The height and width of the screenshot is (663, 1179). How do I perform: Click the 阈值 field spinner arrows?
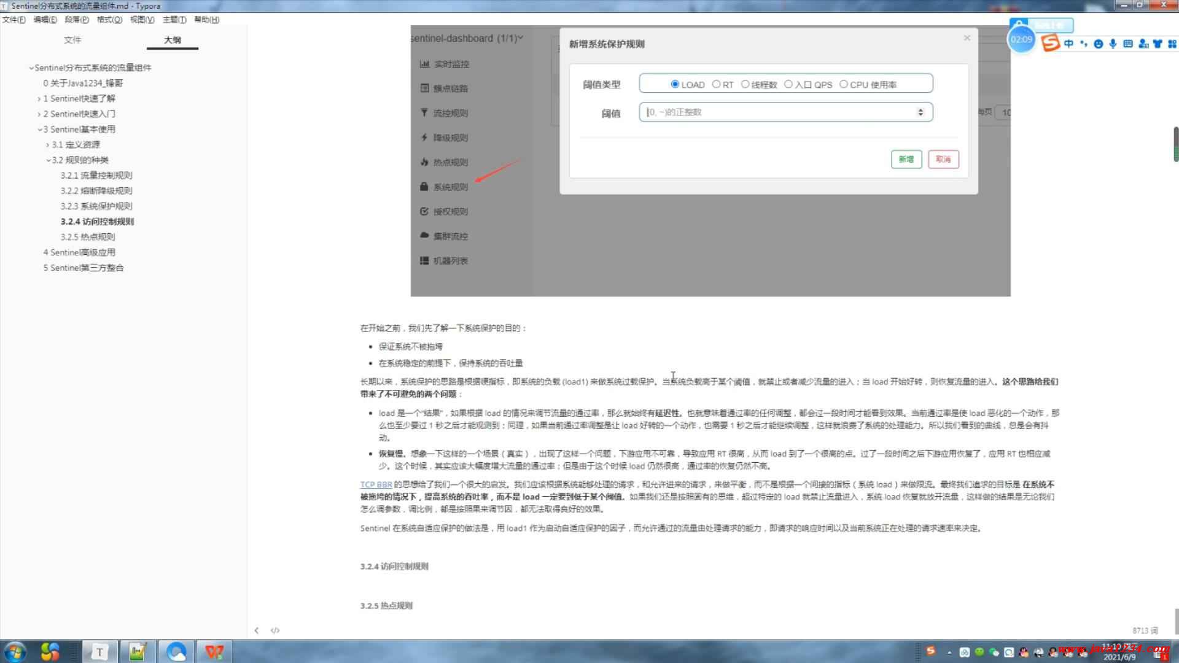coord(920,112)
